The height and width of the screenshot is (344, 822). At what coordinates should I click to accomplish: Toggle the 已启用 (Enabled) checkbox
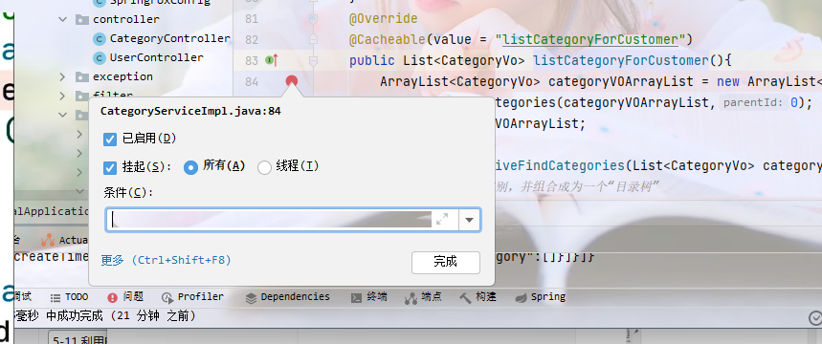110,140
